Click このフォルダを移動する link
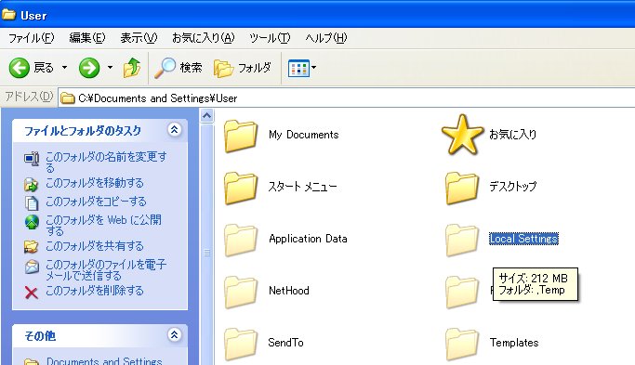The width and height of the screenshot is (635, 365). (x=94, y=183)
